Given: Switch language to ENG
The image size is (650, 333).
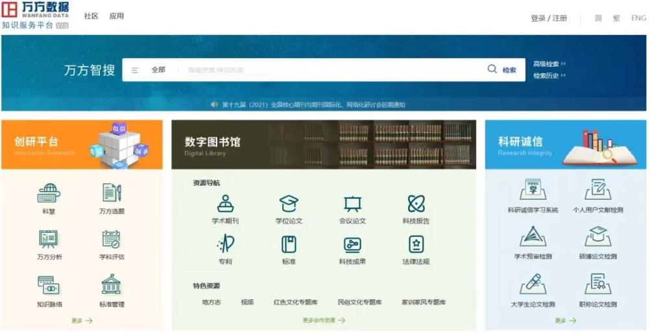Looking at the screenshot, I should click(x=638, y=18).
